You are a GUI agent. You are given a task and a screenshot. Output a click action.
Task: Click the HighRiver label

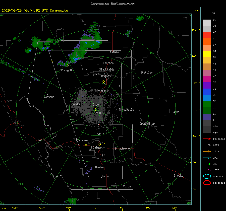click(x=104, y=176)
